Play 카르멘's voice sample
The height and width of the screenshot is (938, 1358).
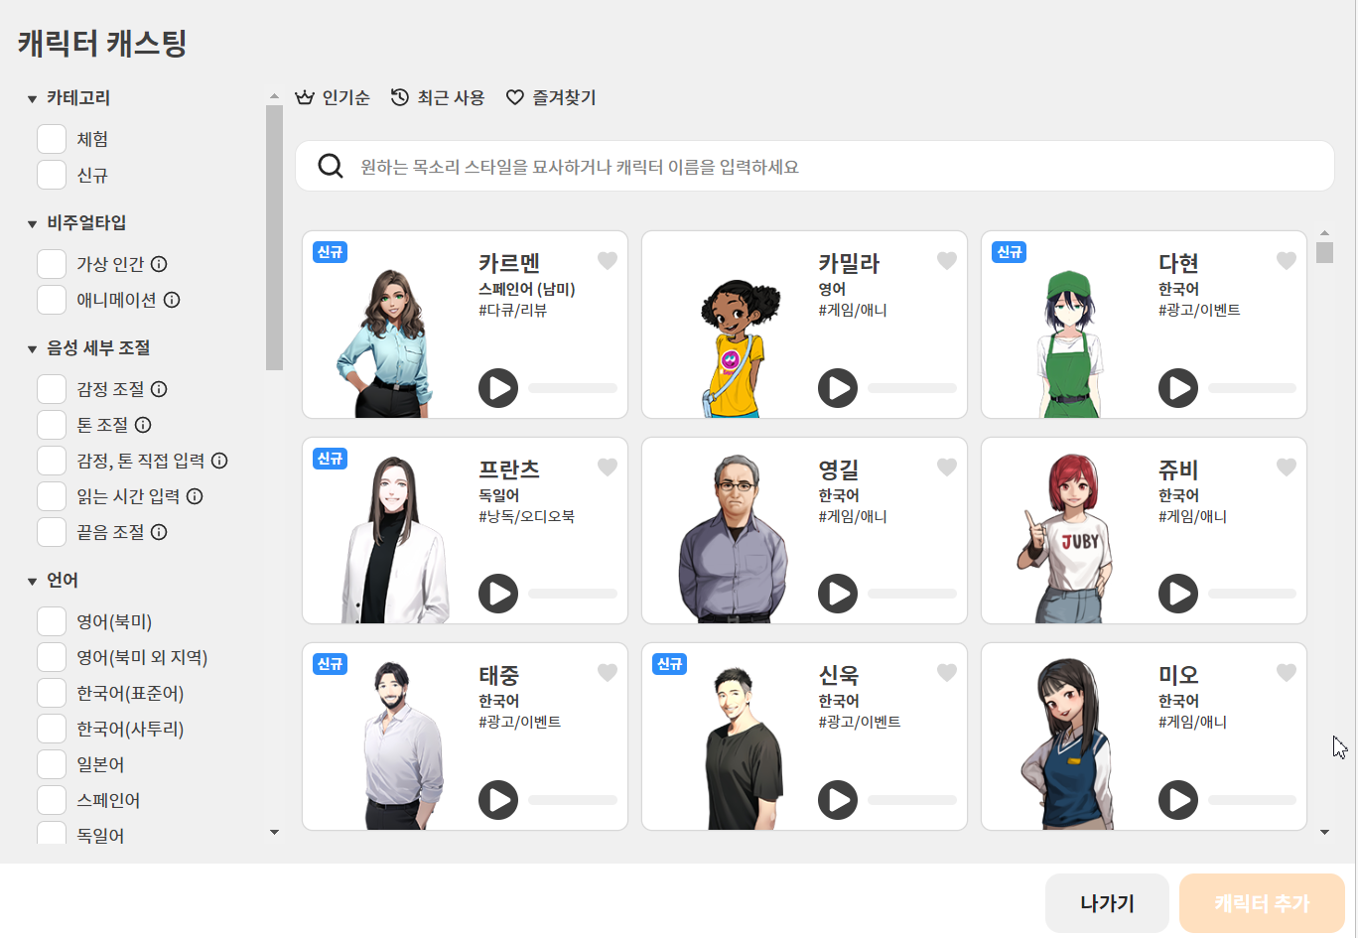point(498,388)
